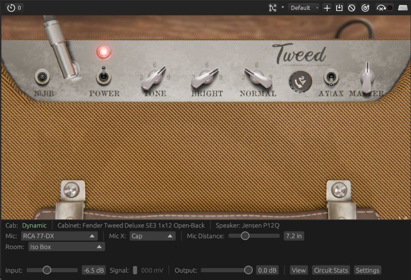
Task: Save preset with the download-box icon
Action: (x=339, y=8)
